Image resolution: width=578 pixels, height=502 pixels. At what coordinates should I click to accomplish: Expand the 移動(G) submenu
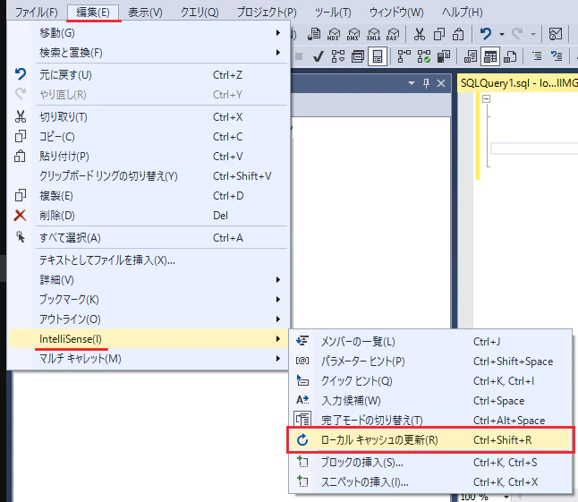click(x=148, y=33)
